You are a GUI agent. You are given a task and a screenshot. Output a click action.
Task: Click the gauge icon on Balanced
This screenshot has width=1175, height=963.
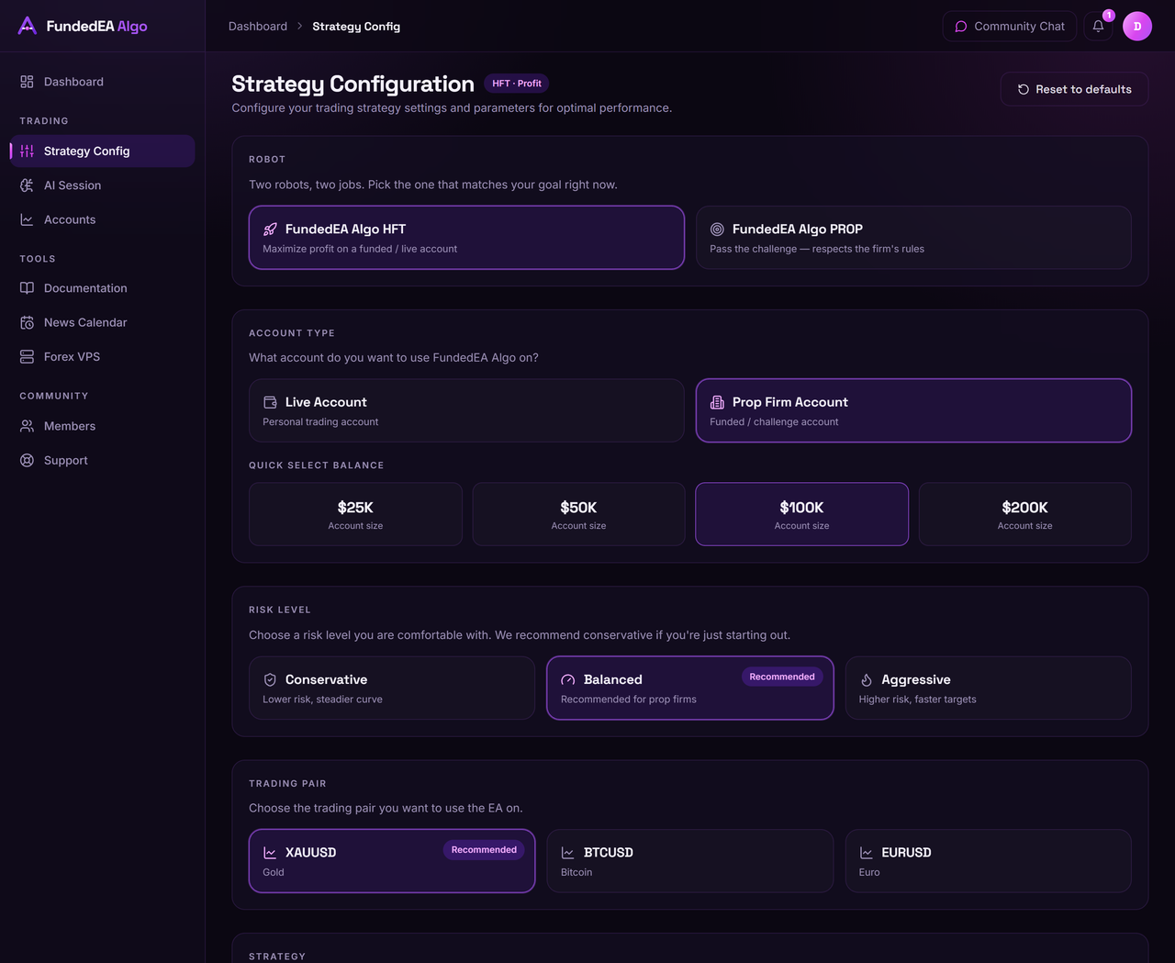[x=568, y=680]
